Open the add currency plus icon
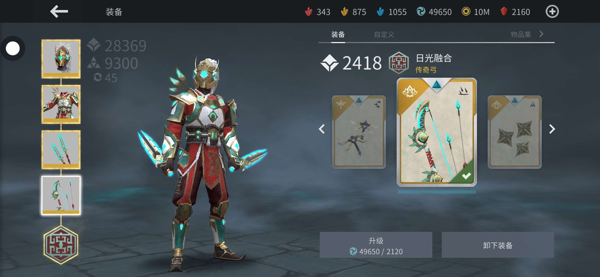600x277 pixels. pos(552,12)
